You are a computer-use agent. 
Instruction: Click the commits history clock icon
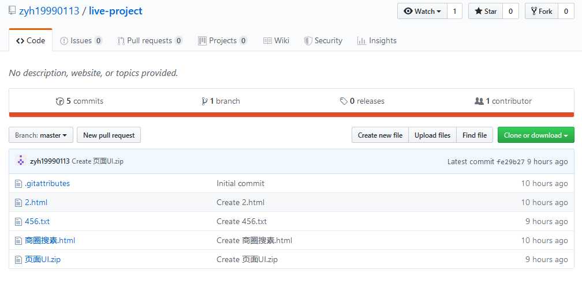pyautogui.click(x=60, y=101)
